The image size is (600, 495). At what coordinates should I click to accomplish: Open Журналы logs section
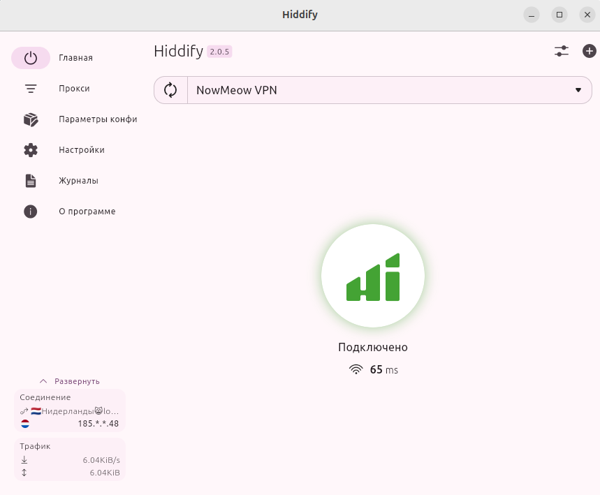pyautogui.click(x=78, y=181)
